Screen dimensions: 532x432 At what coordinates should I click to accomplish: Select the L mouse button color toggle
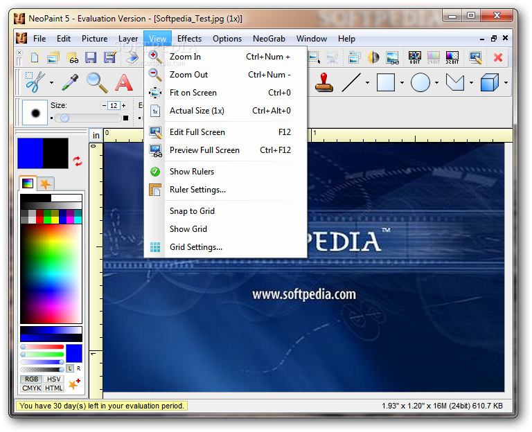pos(70,368)
